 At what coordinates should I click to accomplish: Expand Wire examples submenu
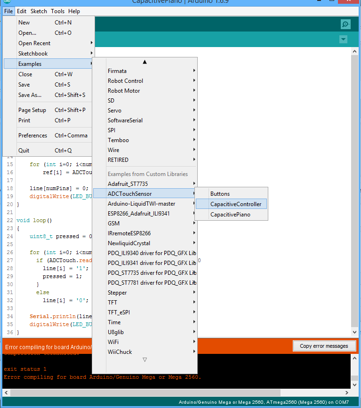click(145, 150)
